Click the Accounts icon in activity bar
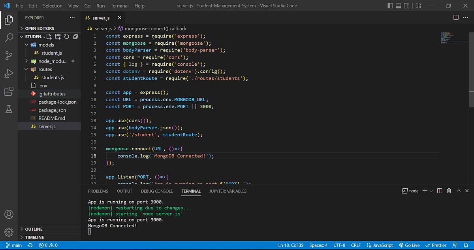This screenshot has height=250, width=474. [x=9, y=214]
